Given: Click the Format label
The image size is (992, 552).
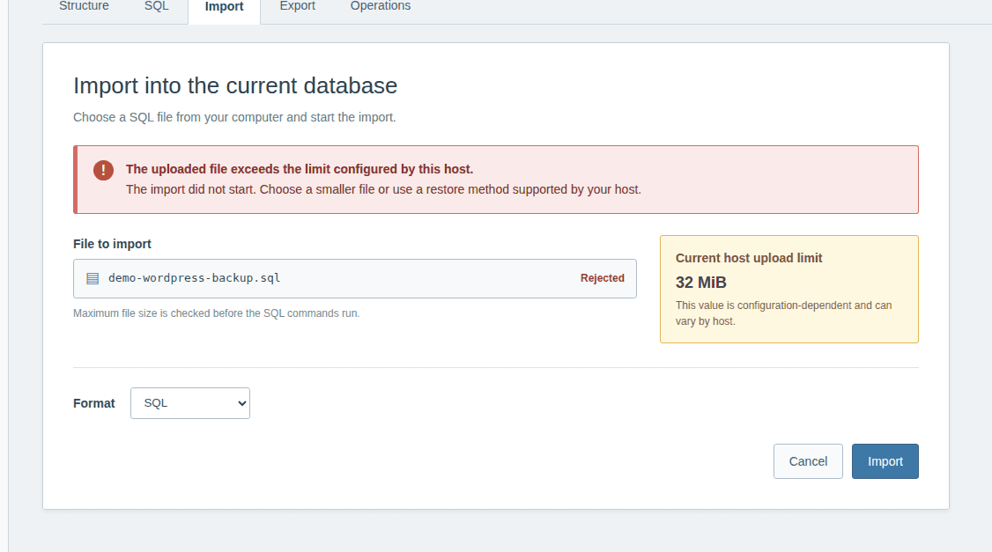Looking at the screenshot, I should click(94, 403).
